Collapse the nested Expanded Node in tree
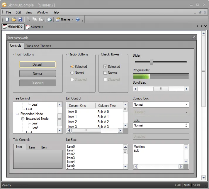This screenshot has width=209, height=189. [23, 119]
